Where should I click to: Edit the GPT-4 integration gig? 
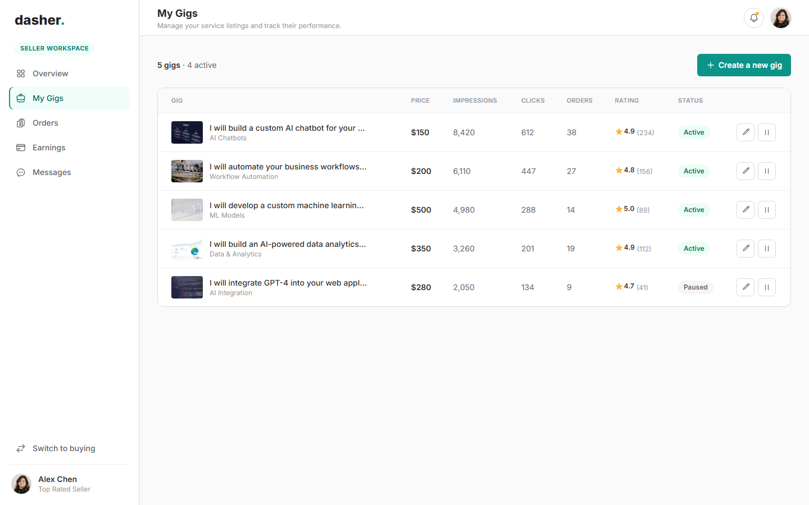coord(746,287)
